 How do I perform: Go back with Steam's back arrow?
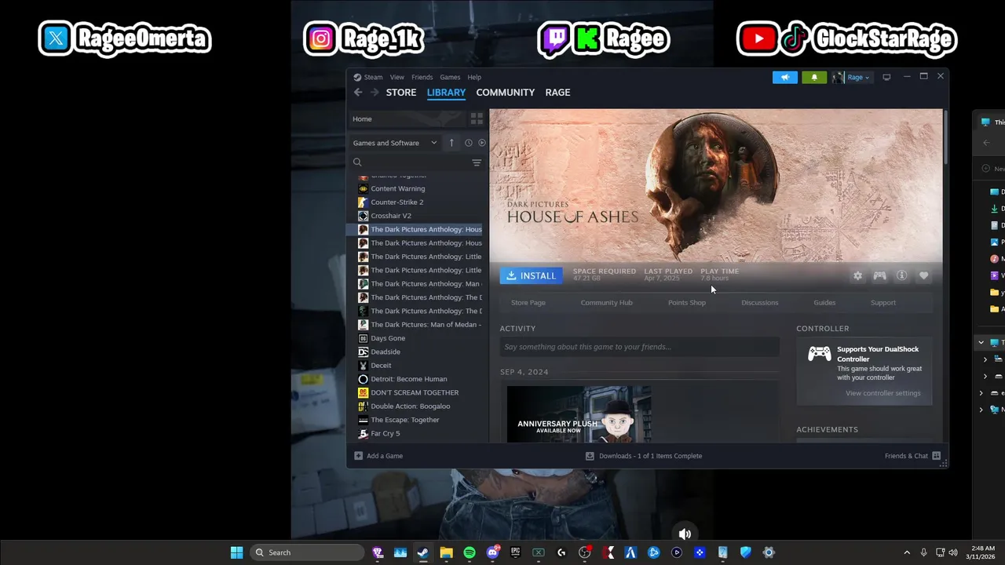pyautogui.click(x=358, y=93)
